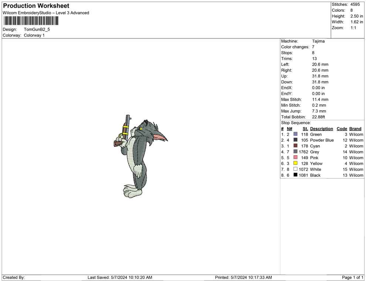Click the Max Jump value '7.3 mm'
The image size is (366, 281).
[x=319, y=111]
